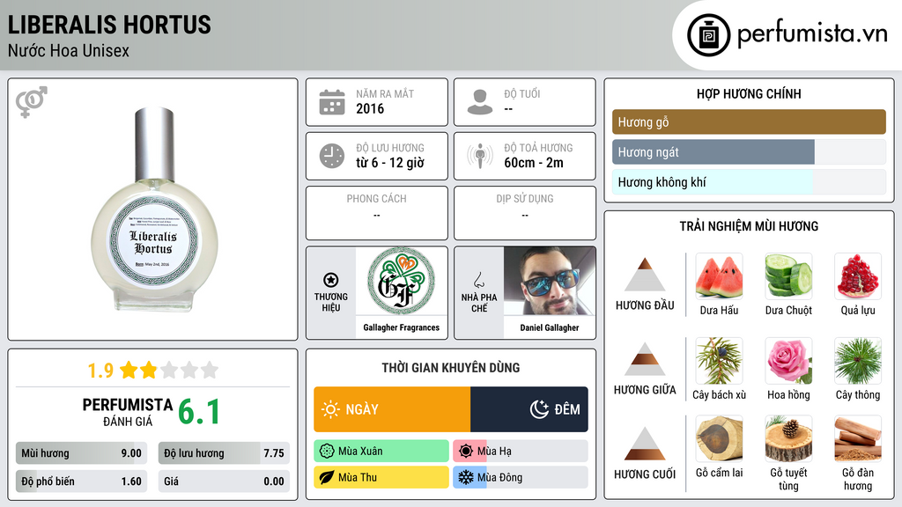Viewport: 902px width, 507px height.
Task: Select the Hương không khí accord bar
Action: point(749,182)
